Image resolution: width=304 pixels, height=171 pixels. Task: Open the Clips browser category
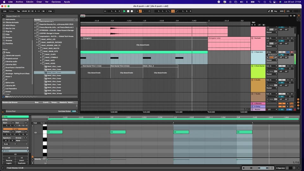[8, 35]
